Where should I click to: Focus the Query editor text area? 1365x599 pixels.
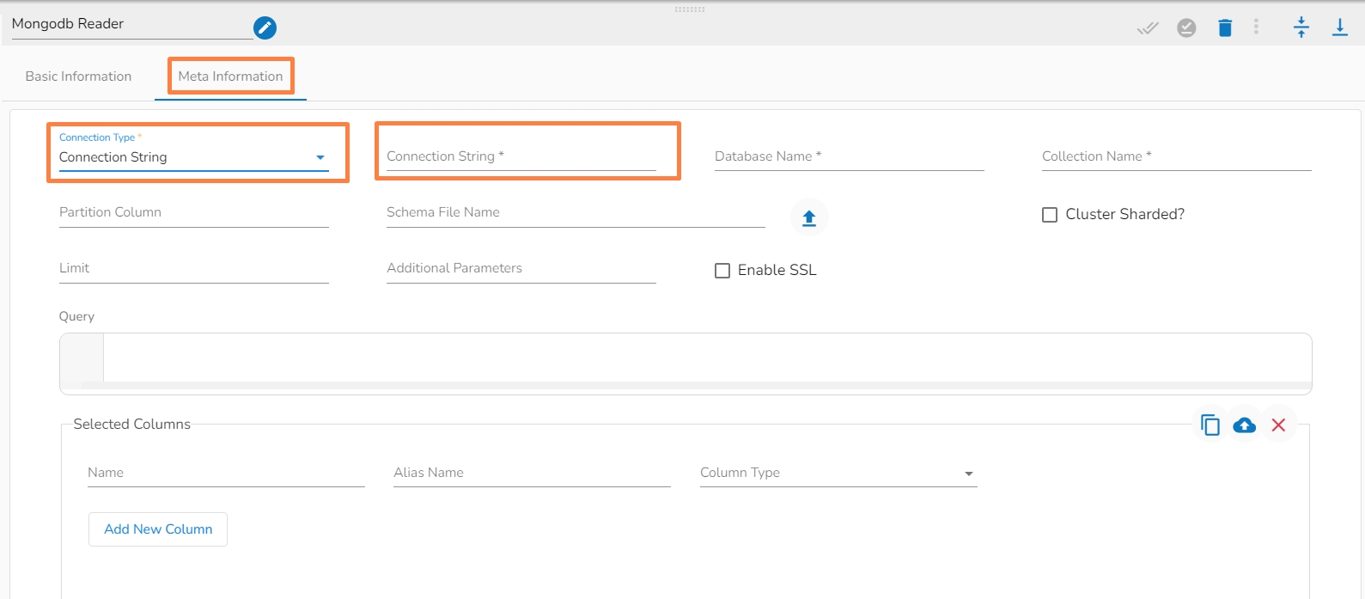[704, 358]
